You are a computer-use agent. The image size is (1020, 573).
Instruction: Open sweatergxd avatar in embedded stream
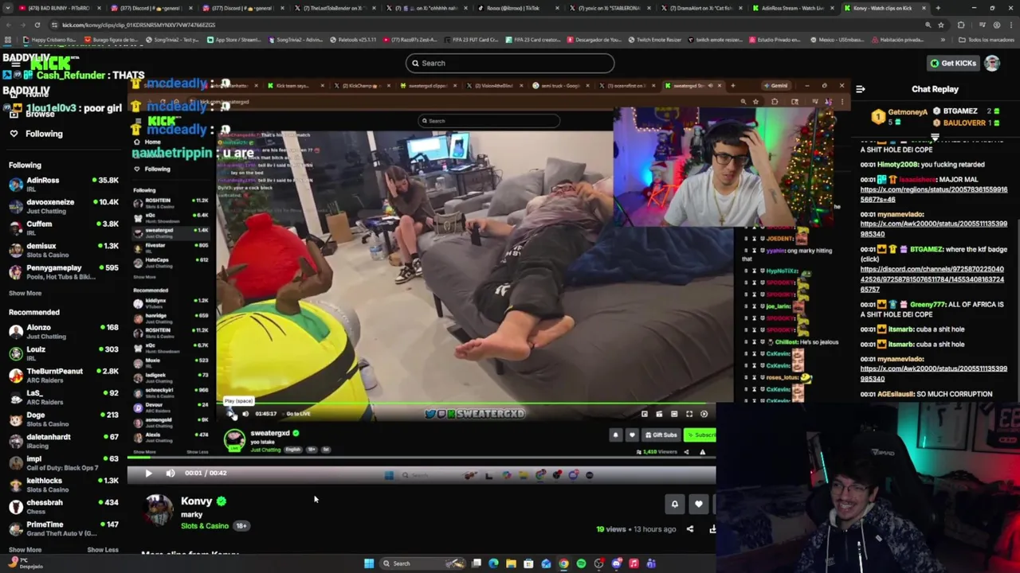tap(234, 440)
